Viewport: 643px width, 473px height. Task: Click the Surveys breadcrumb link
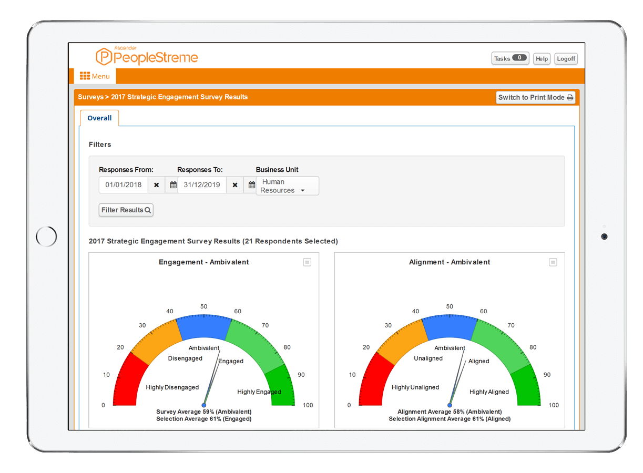point(90,97)
